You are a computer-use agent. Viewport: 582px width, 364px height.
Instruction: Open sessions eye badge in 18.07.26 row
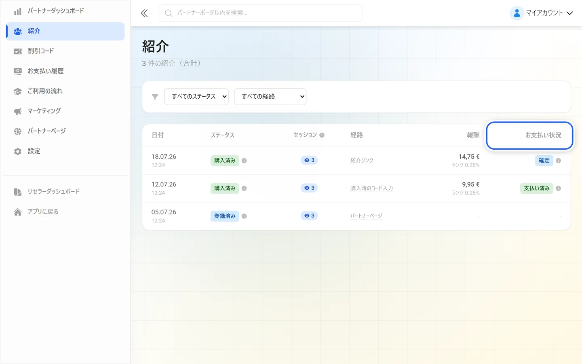pos(309,160)
